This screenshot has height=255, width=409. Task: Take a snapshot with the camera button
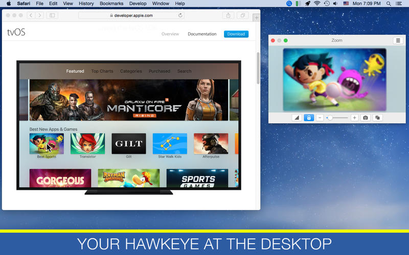[x=366, y=118]
